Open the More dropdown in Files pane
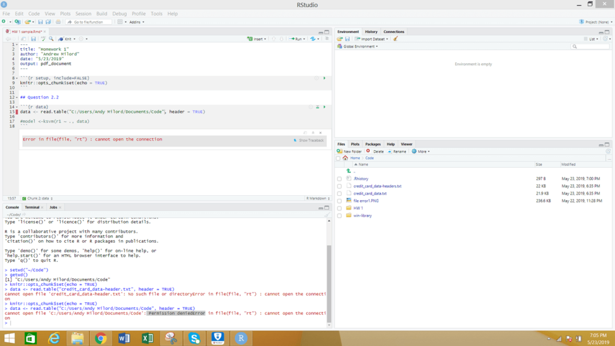Screen dimensions: 615x346 click(421, 151)
